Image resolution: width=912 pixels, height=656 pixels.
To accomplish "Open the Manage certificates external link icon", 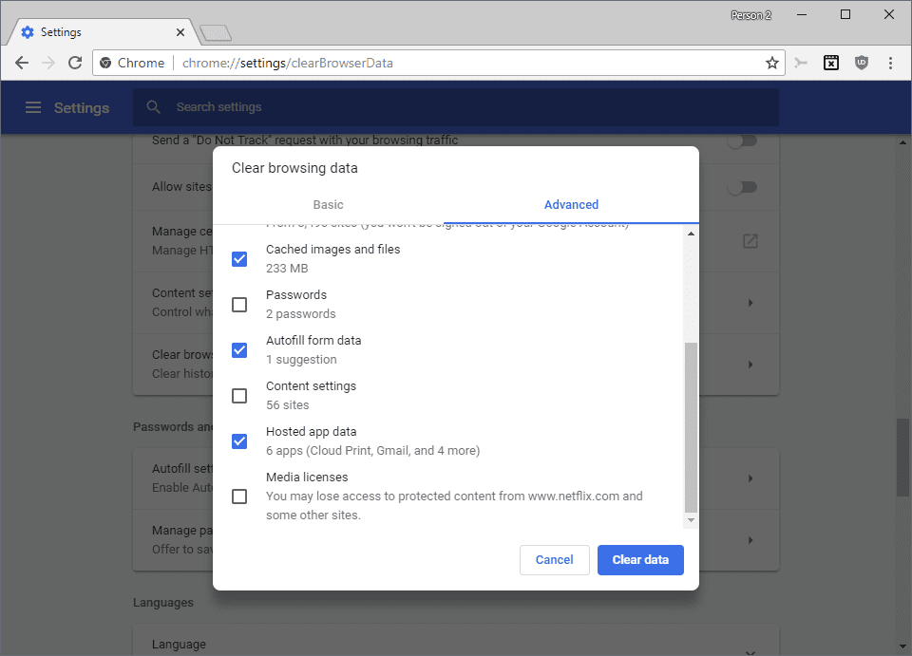I will click(x=750, y=241).
